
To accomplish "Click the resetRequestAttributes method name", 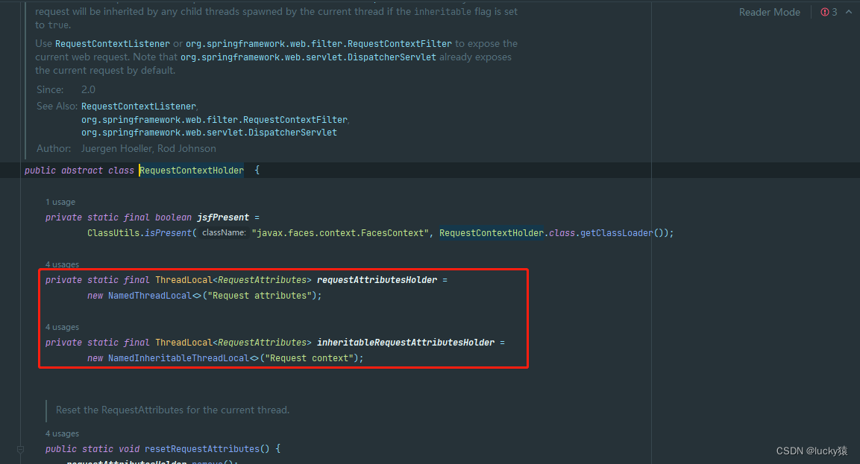I will click(x=202, y=448).
